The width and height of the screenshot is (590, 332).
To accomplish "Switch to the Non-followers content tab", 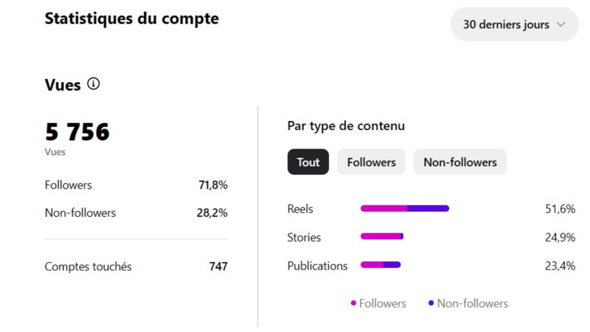I will (460, 162).
